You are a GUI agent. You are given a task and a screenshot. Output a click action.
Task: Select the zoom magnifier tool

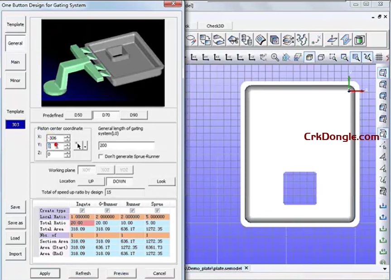tap(274, 57)
